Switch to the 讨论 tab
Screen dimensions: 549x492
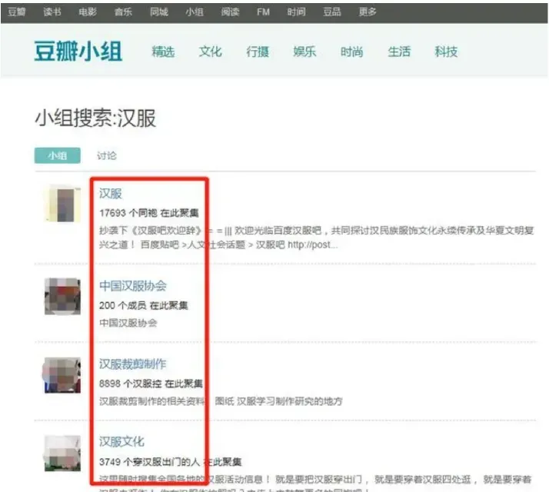click(x=107, y=155)
